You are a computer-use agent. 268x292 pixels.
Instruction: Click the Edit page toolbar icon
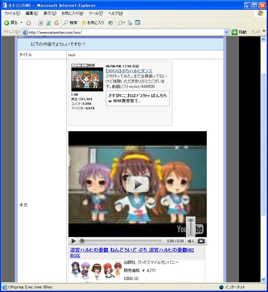138,23
